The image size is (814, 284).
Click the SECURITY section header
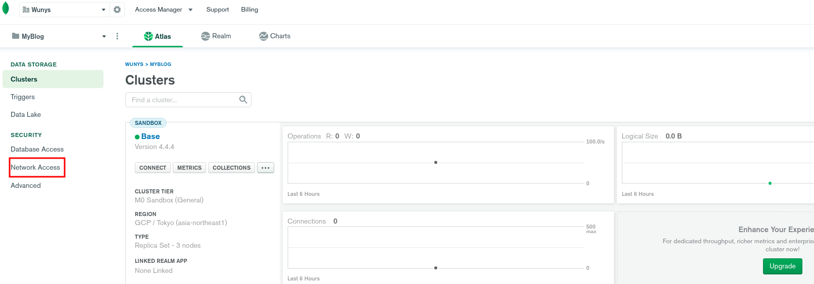[26, 135]
